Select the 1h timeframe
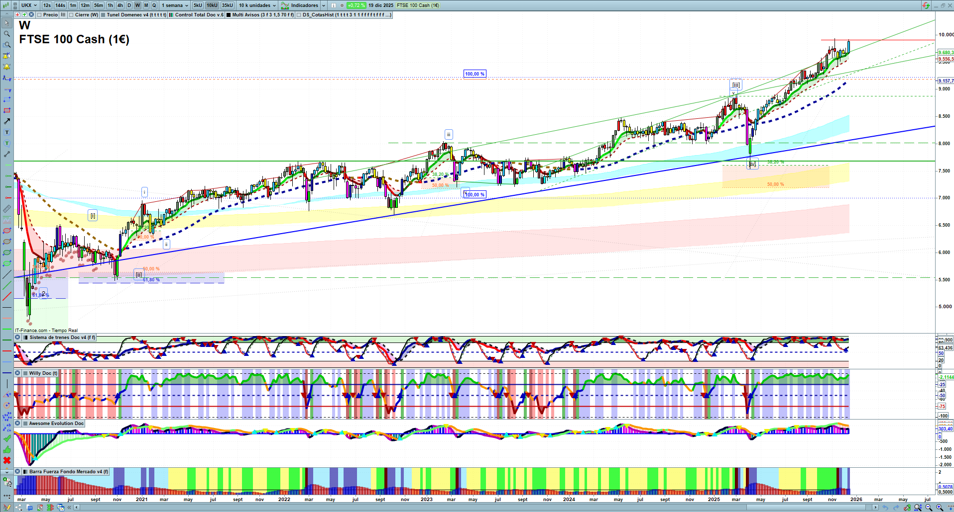This screenshot has height=512, width=954. [111, 5]
